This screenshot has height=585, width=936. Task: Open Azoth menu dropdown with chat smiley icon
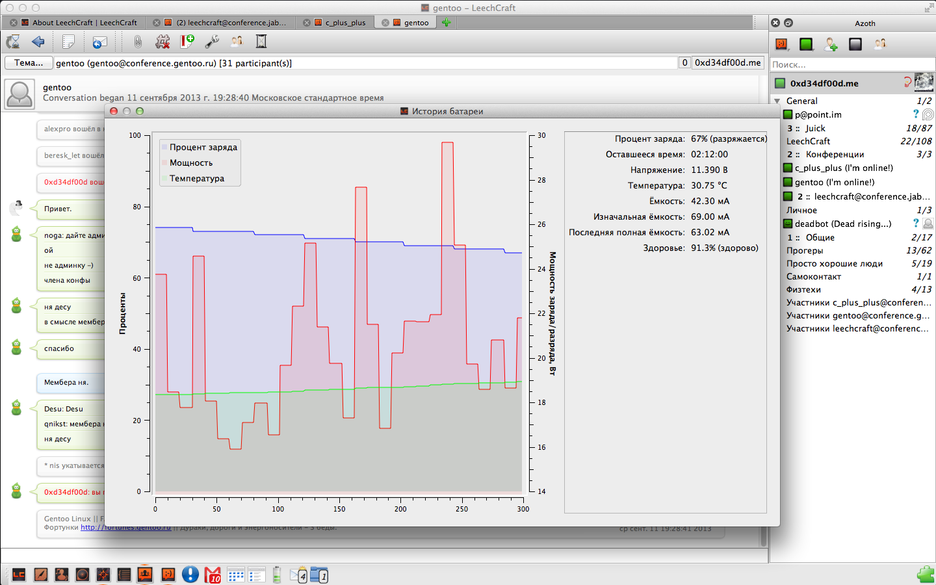click(782, 44)
